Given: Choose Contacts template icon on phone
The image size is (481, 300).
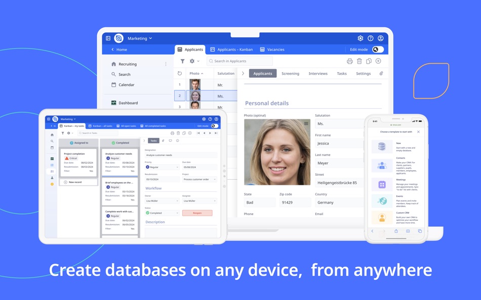Looking at the screenshot, I should point(382,166).
